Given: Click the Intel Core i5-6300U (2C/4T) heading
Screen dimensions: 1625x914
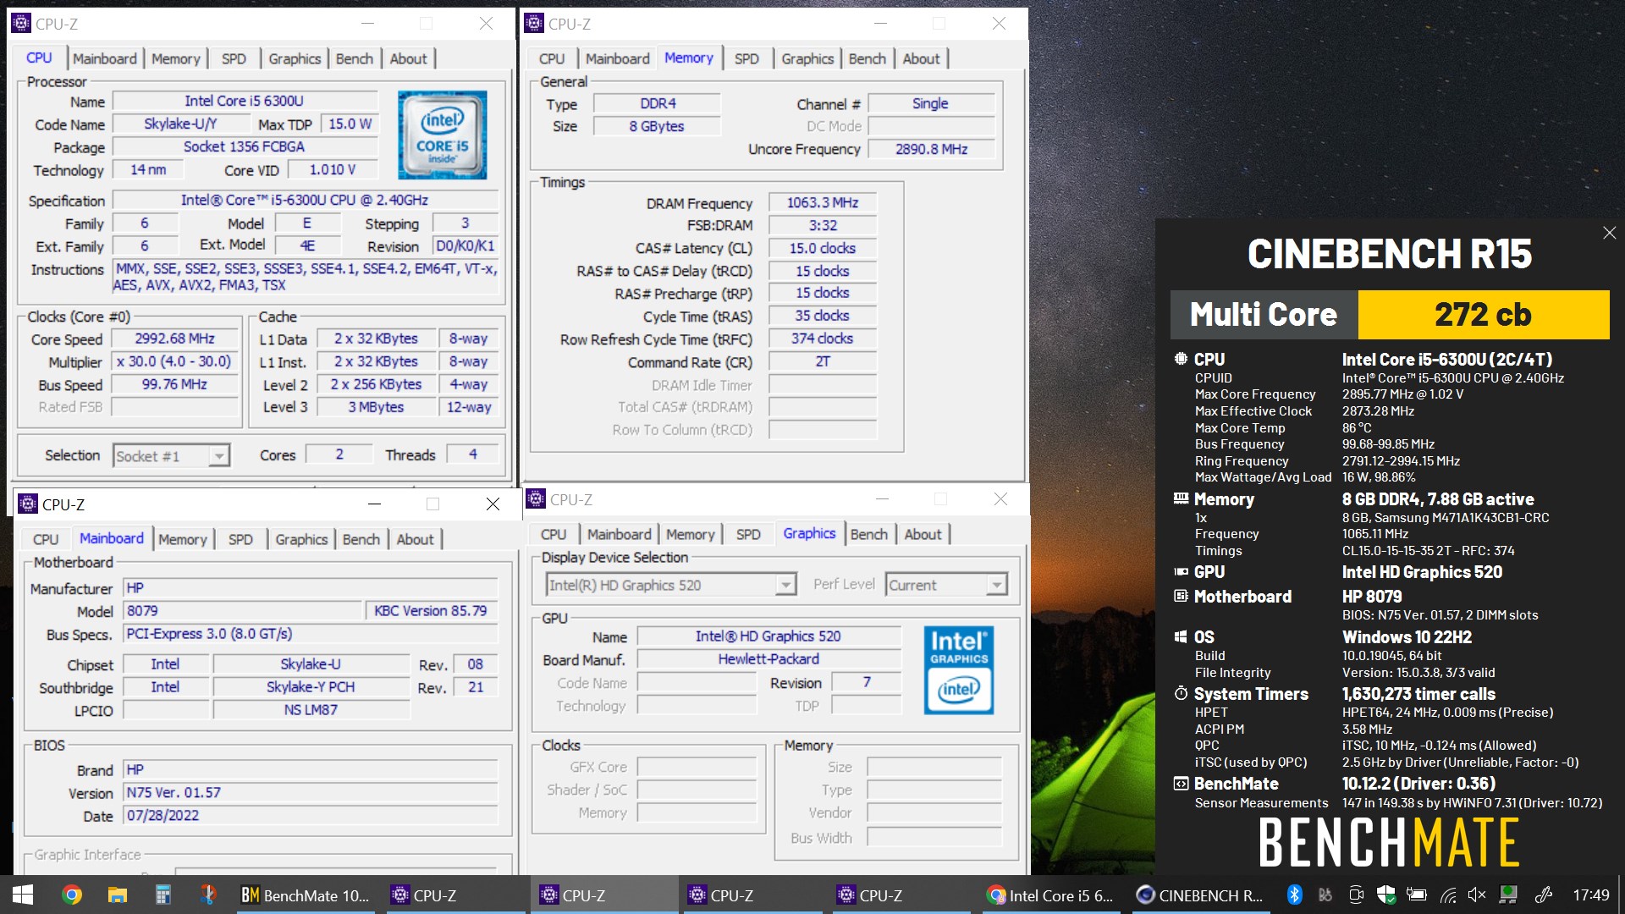Looking at the screenshot, I should 1447,360.
